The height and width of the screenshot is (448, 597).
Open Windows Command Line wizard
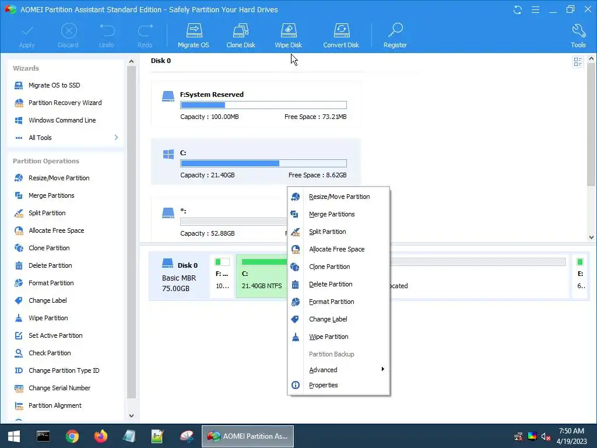[x=55, y=120]
